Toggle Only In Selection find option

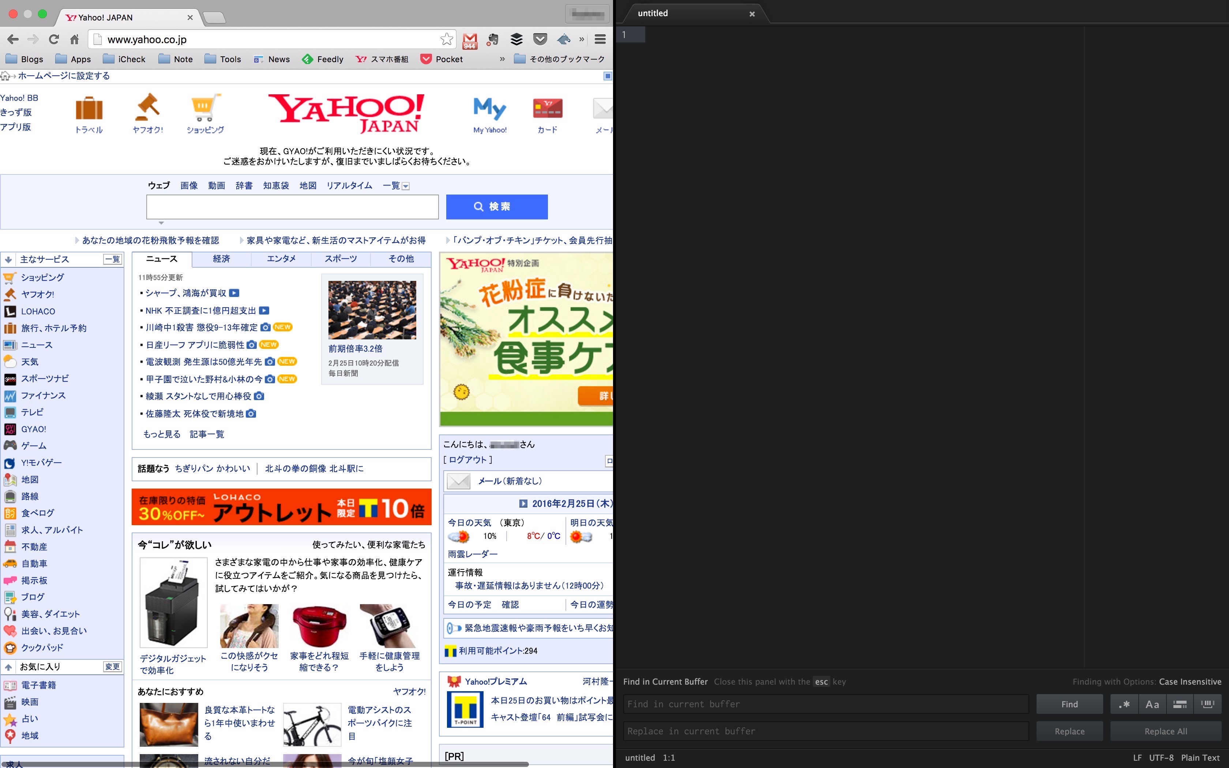pyautogui.click(x=1180, y=704)
